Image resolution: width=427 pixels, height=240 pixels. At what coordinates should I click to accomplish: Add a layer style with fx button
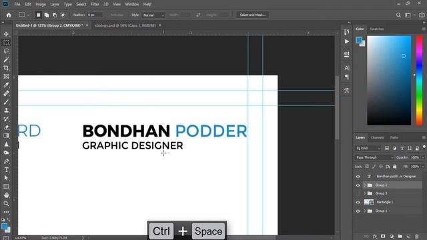pos(375,237)
